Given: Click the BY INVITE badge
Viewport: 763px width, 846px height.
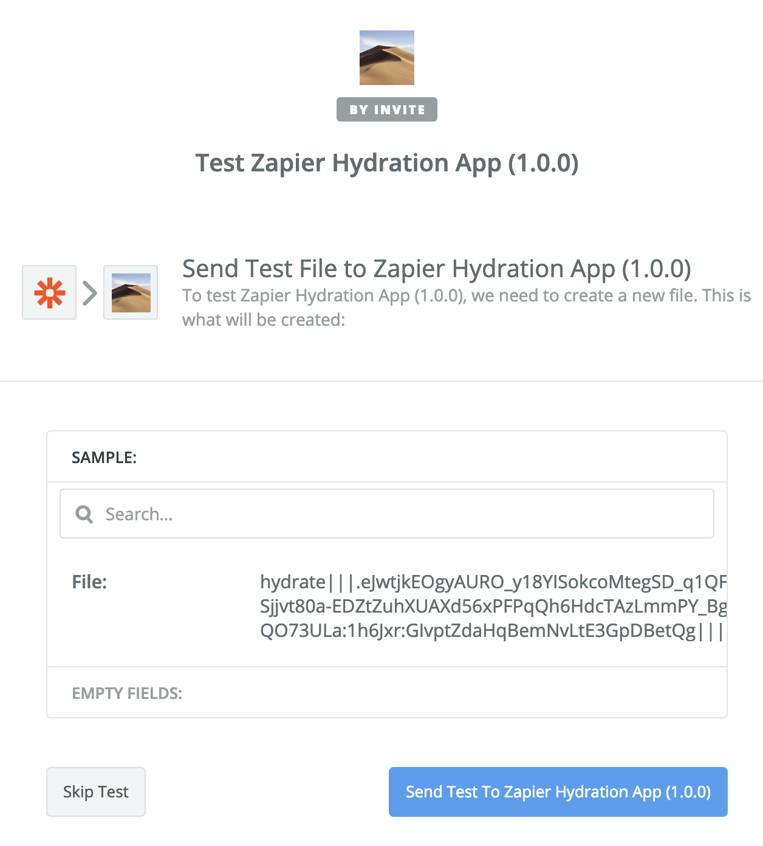Looking at the screenshot, I should [x=386, y=109].
